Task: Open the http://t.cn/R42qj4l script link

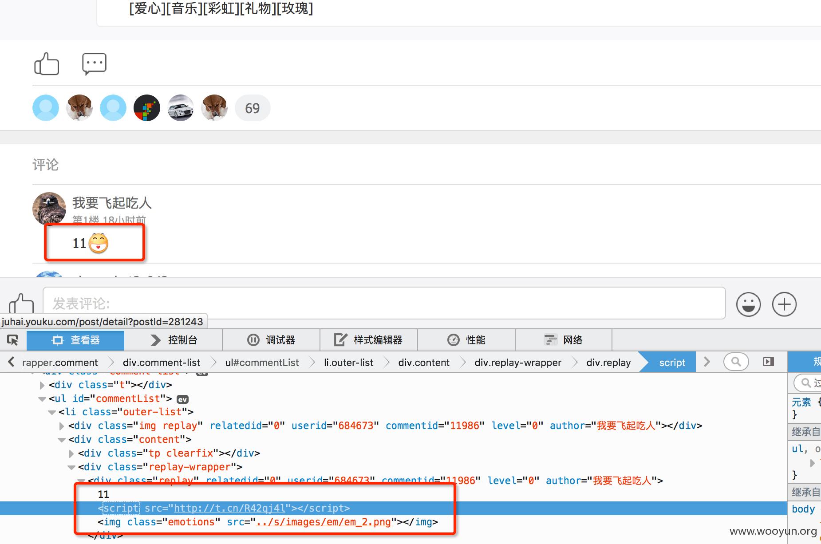Action: pyautogui.click(x=229, y=508)
